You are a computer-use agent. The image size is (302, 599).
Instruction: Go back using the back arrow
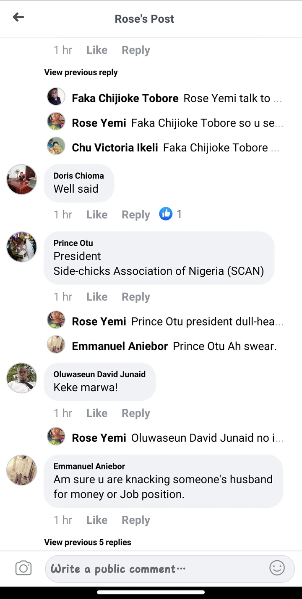click(x=18, y=17)
